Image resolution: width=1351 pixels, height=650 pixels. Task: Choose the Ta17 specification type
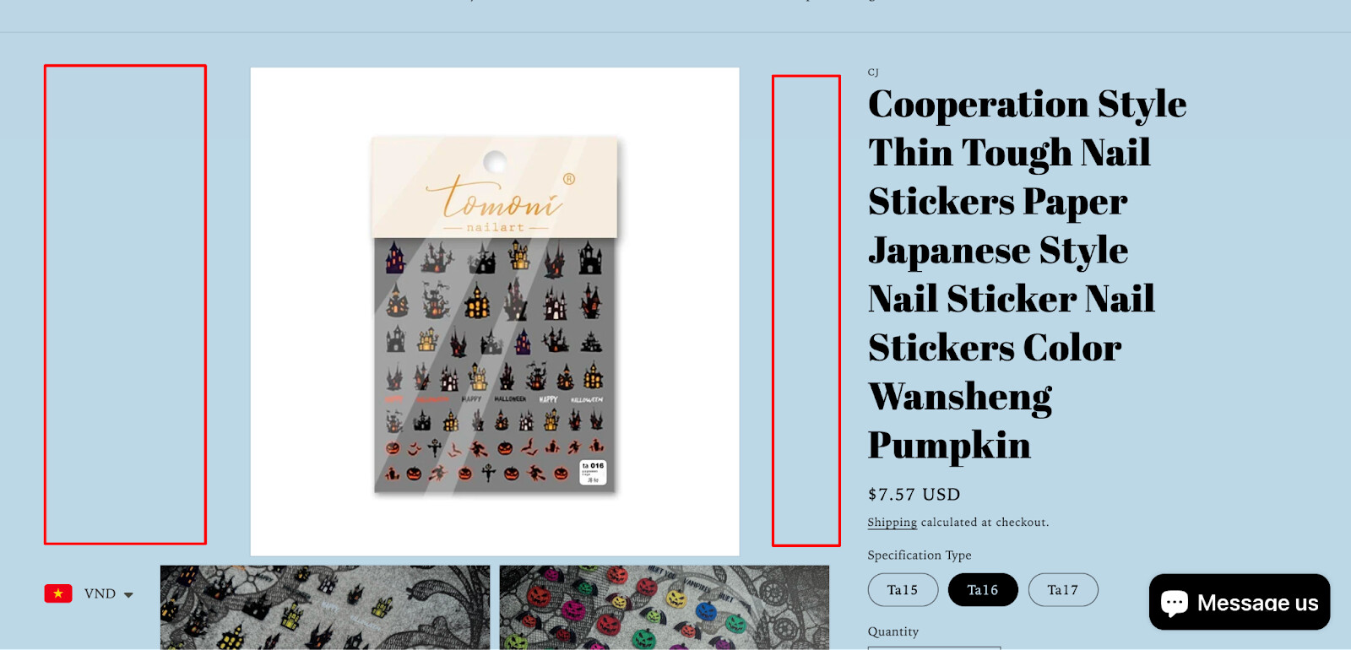pos(1063,590)
